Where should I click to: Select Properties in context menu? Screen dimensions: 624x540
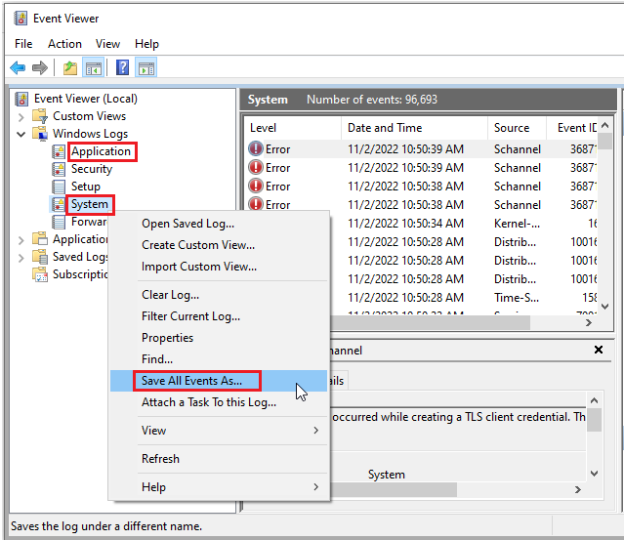pyautogui.click(x=219, y=338)
